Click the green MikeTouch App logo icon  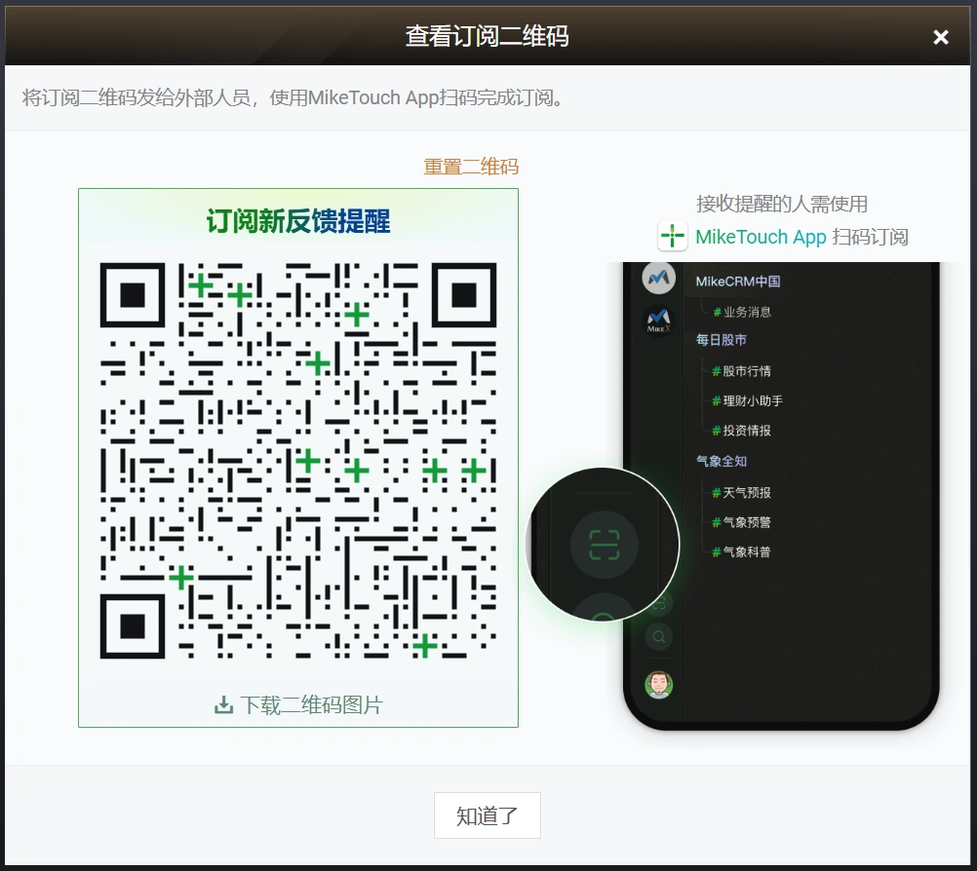(x=673, y=237)
